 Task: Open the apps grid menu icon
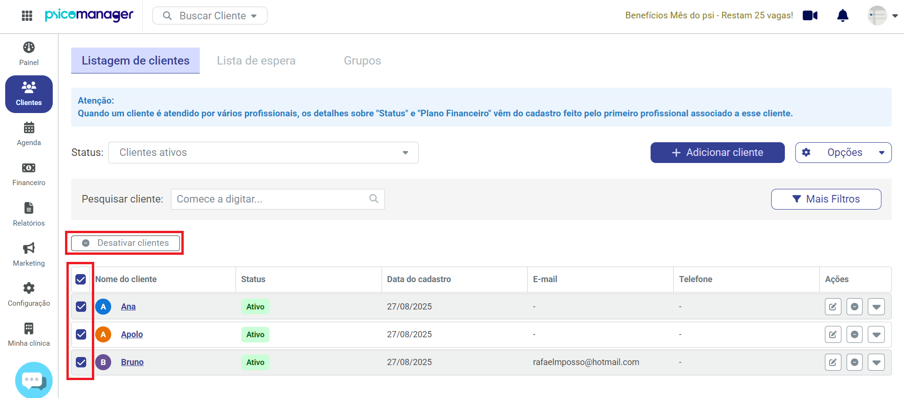(x=27, y=16)
